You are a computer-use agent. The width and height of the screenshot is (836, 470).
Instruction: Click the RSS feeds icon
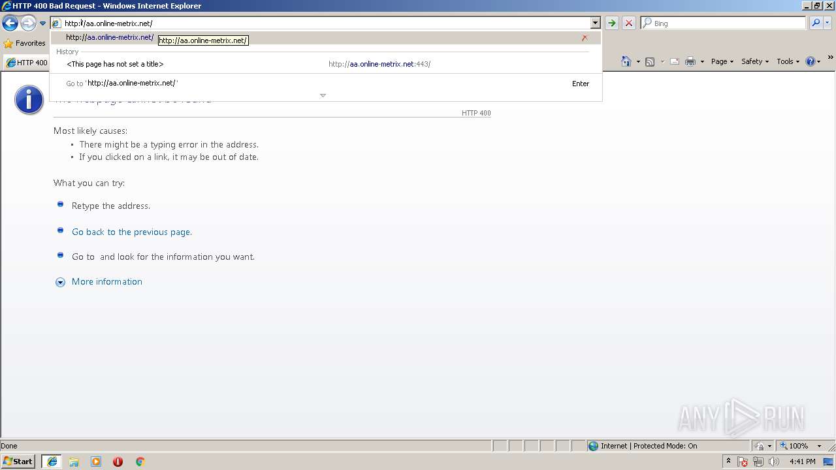click(650, 61)
